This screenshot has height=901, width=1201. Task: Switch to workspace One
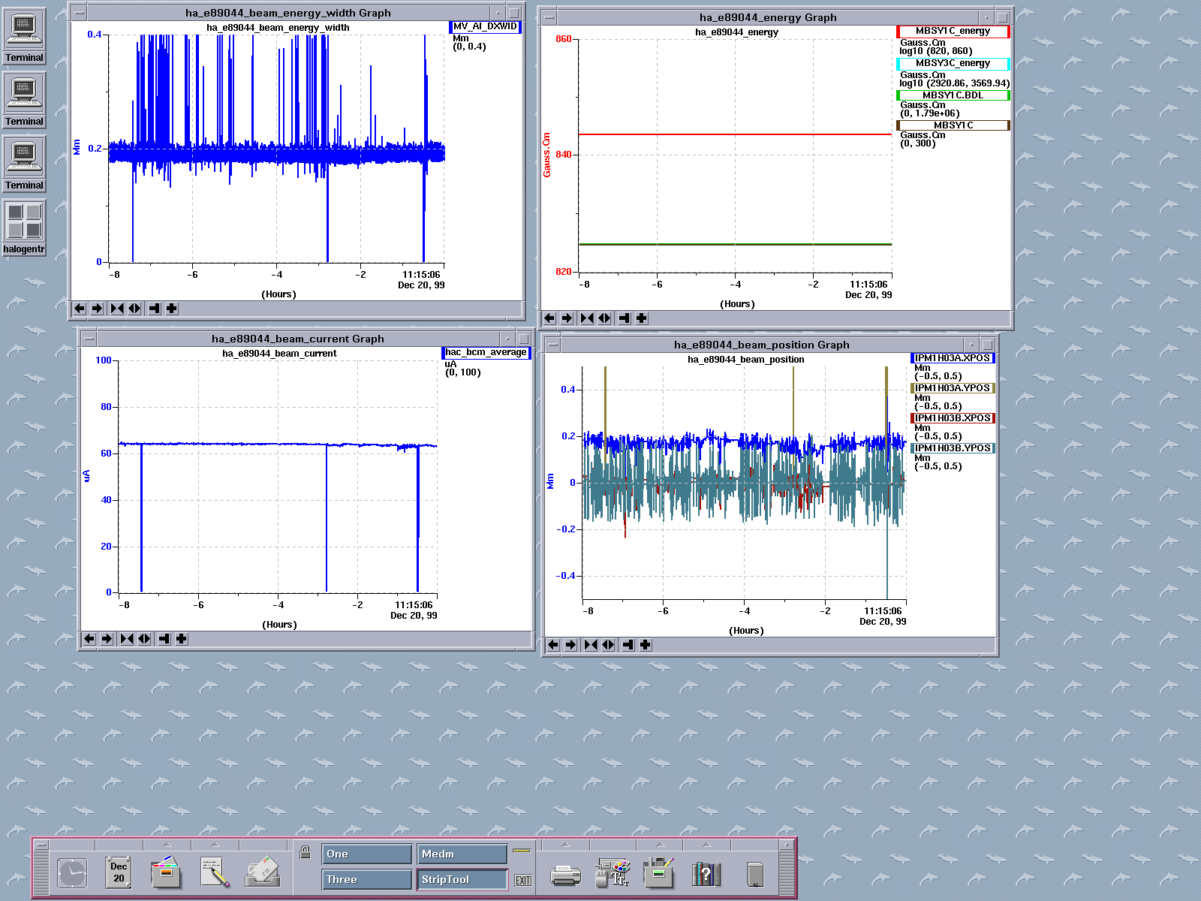point(367,854)
